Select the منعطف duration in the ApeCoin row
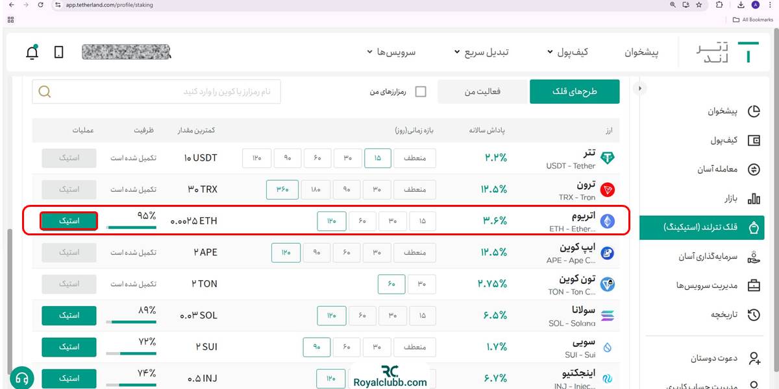The width and height of the screenshot is (779, 389). pos(415,253)
